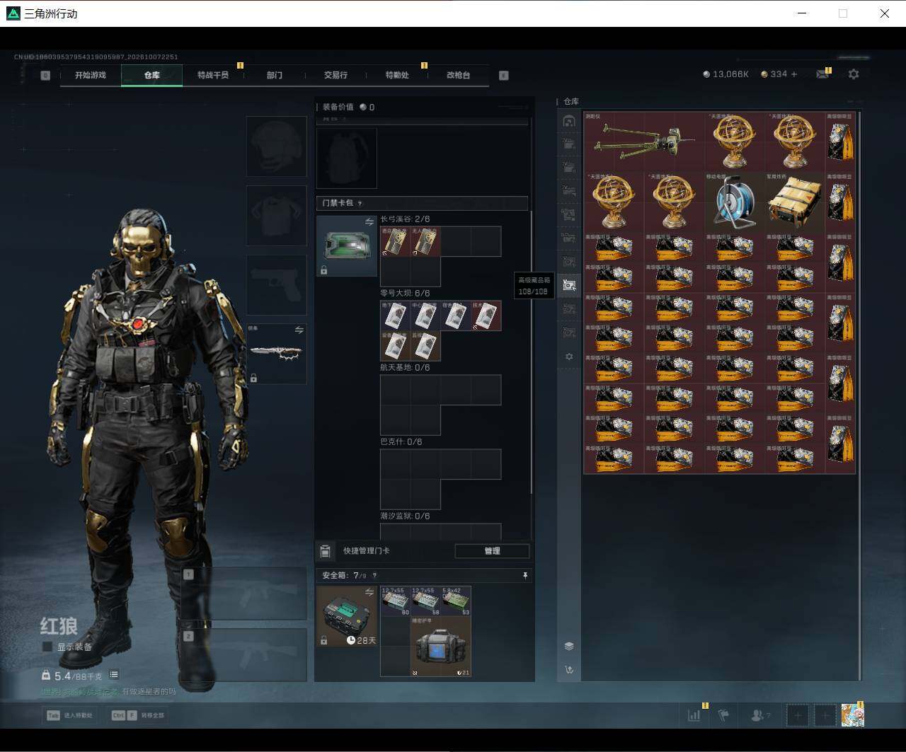Click the player avatar in bottom bar
The image size is (906, 752).
(x=852, y=715)
